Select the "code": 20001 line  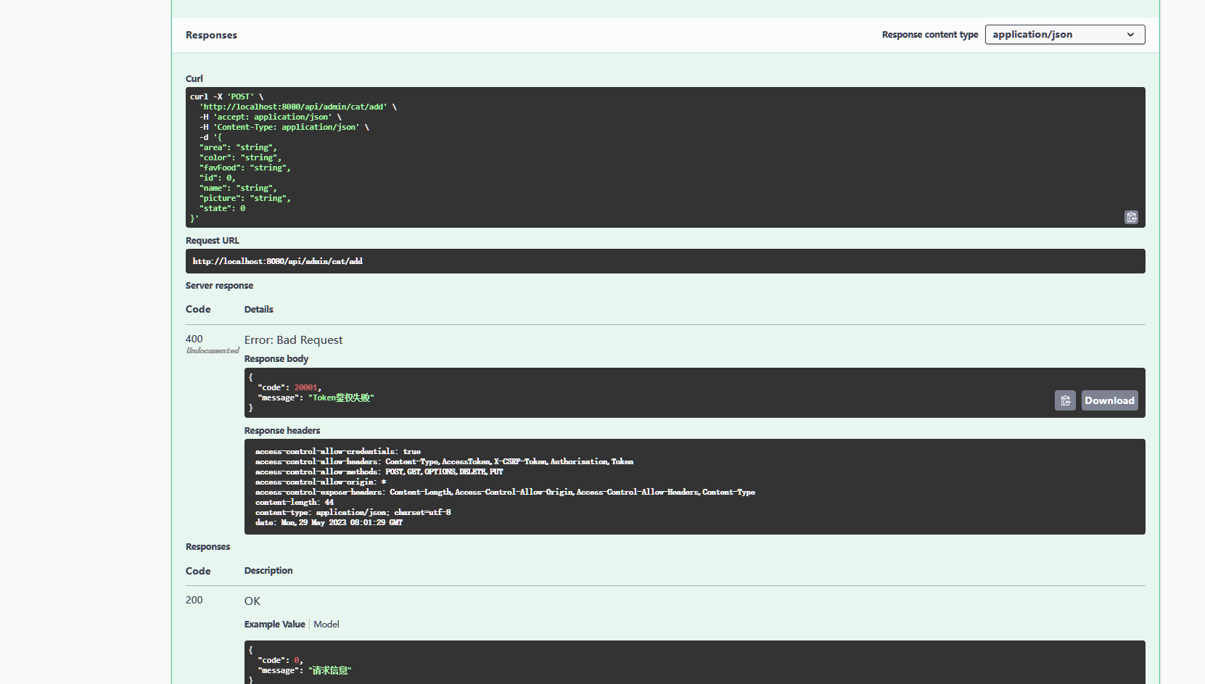(x=289, y=387)
